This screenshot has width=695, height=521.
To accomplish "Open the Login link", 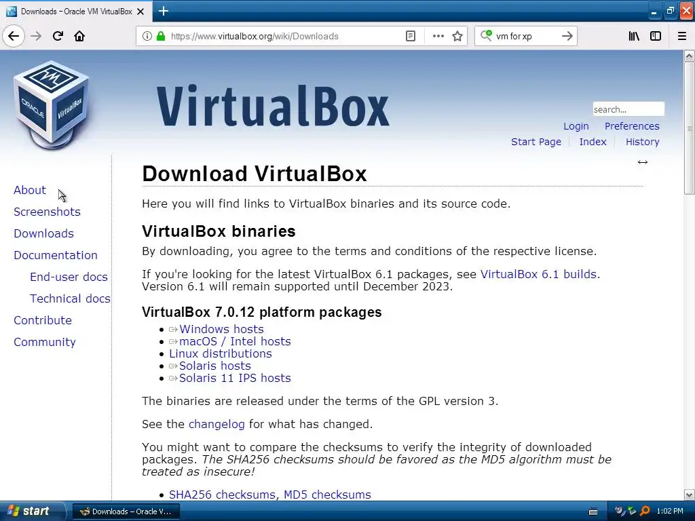I will click(576, 126).
